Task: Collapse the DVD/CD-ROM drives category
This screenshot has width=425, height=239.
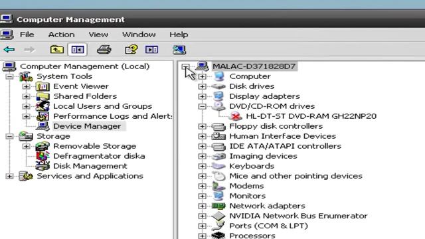Action: coord(202,106)
